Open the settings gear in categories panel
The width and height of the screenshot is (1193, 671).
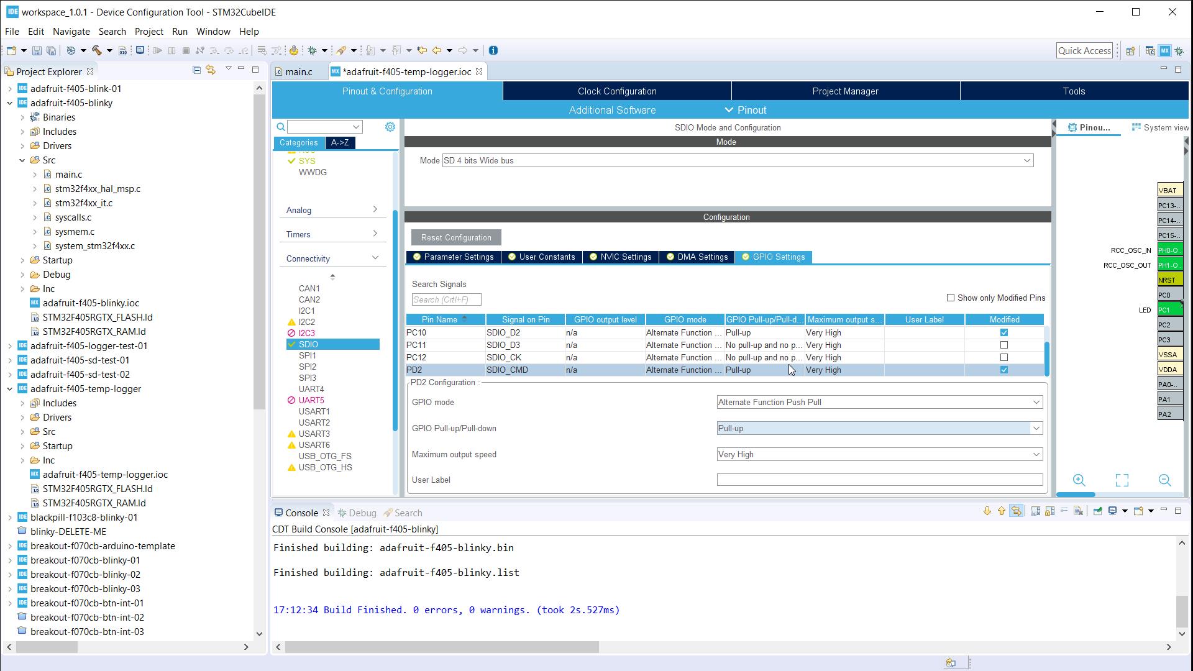[390, 127]
